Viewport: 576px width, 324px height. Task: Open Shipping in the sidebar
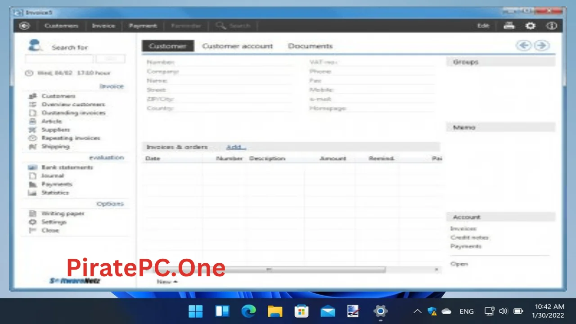point(55,146)
